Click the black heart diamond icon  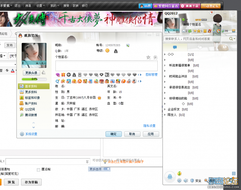[x=102, y=75]
